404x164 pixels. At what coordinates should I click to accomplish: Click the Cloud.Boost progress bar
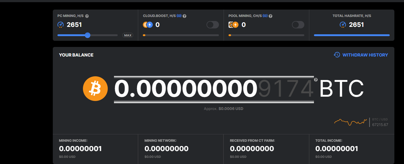pyautogui.click(x=181, y=35)
